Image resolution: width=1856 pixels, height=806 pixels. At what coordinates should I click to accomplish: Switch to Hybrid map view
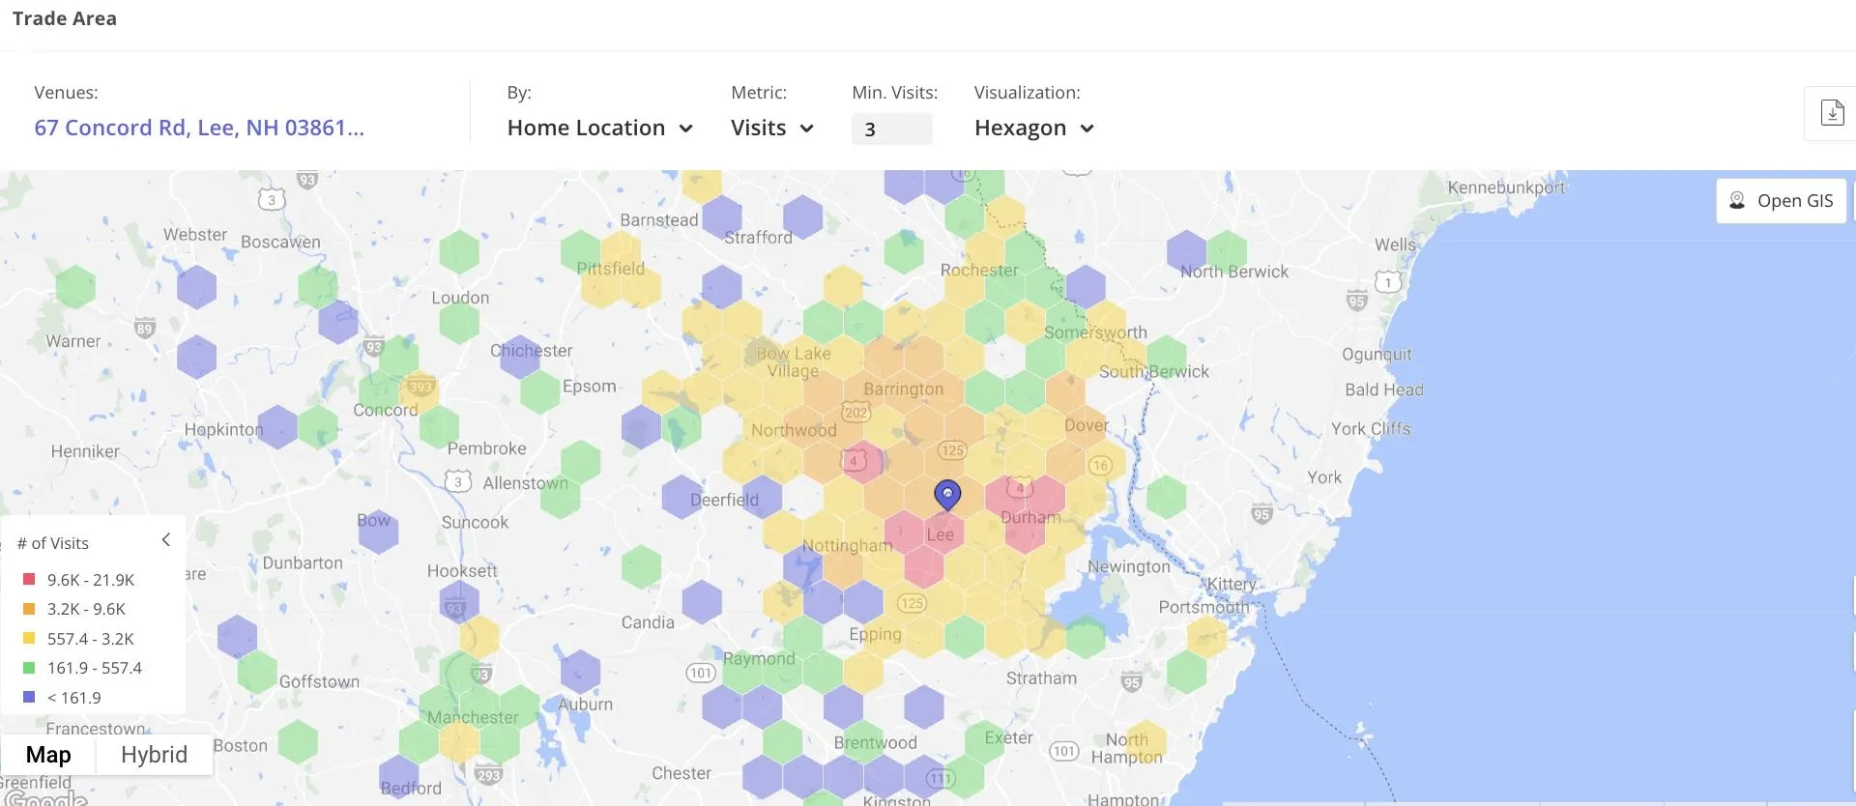[x=154, y=755]
